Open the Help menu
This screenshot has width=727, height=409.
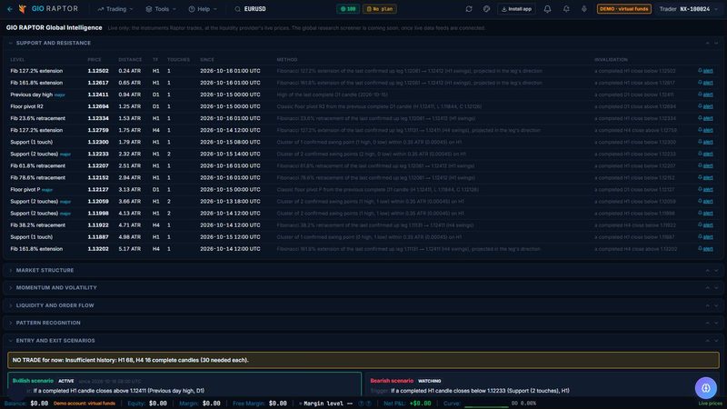pos(203,9)
